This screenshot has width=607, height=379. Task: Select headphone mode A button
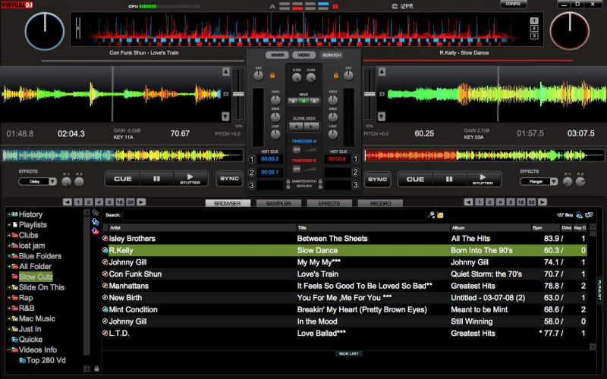tap(314, 102)
